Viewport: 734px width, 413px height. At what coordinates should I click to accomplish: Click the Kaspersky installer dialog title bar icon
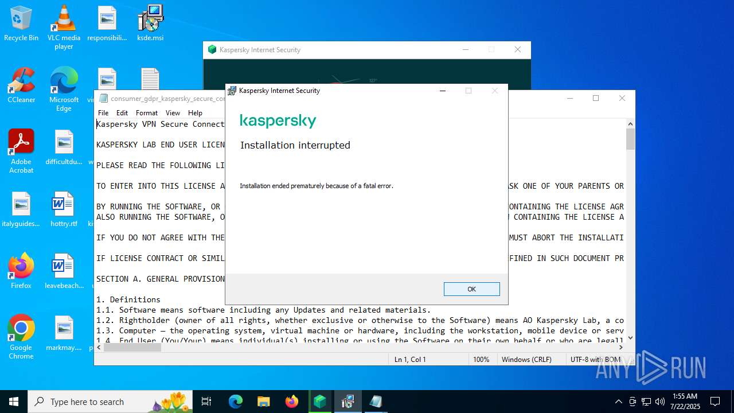(232, 91)
